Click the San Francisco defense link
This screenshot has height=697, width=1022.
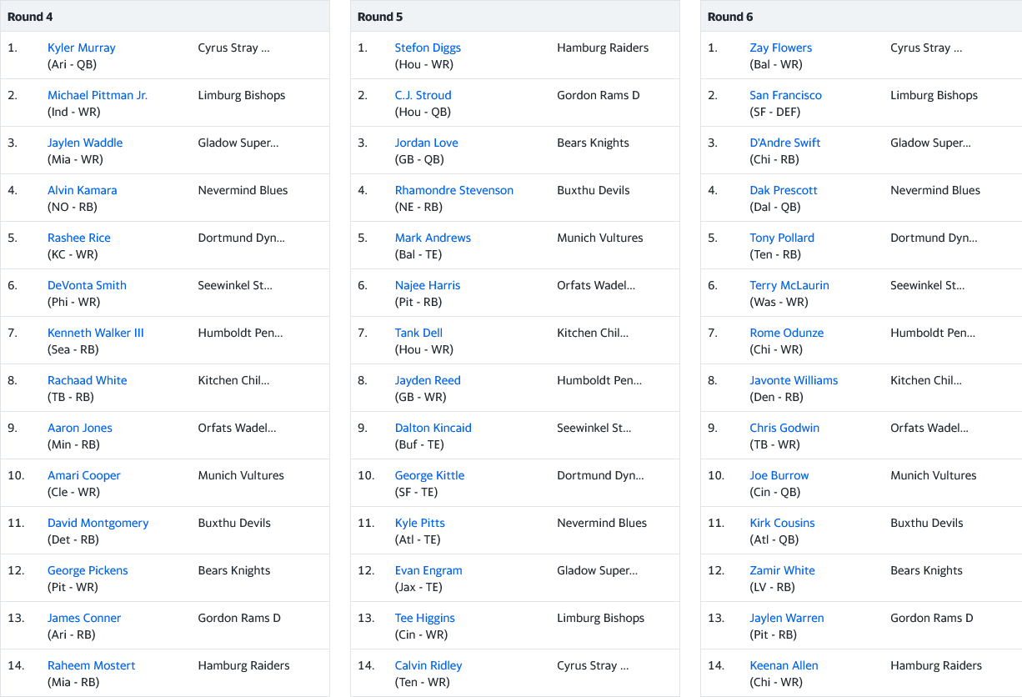[785, 95]
